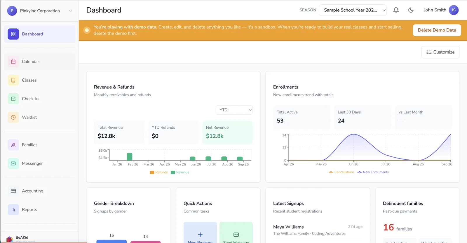Click the vs Last Month card
The image size is (467, 243).
point(424,117)
